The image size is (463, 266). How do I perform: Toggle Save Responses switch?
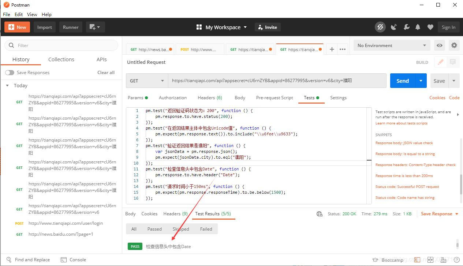click(10, 73)
